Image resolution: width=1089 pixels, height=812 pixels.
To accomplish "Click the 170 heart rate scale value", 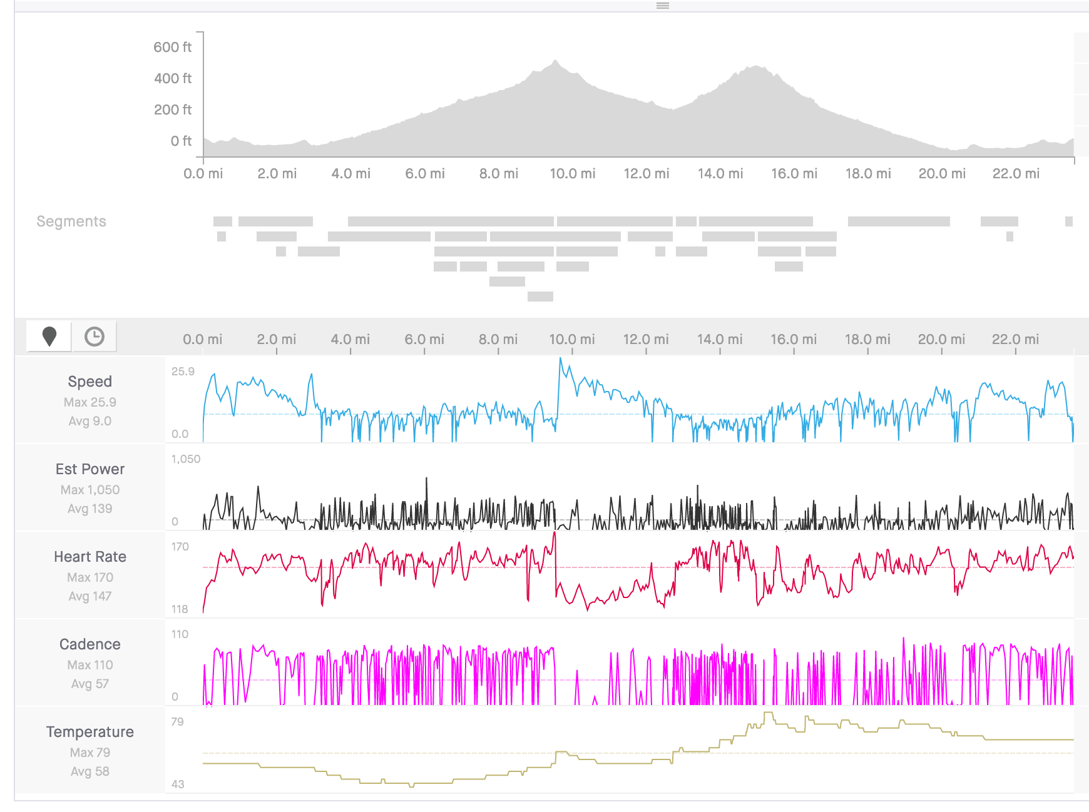I will tap(180, 547).
